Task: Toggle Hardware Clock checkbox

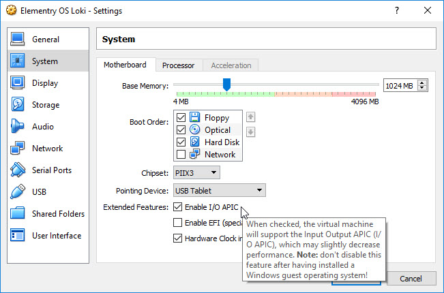Action: click(x=177, y=238)
